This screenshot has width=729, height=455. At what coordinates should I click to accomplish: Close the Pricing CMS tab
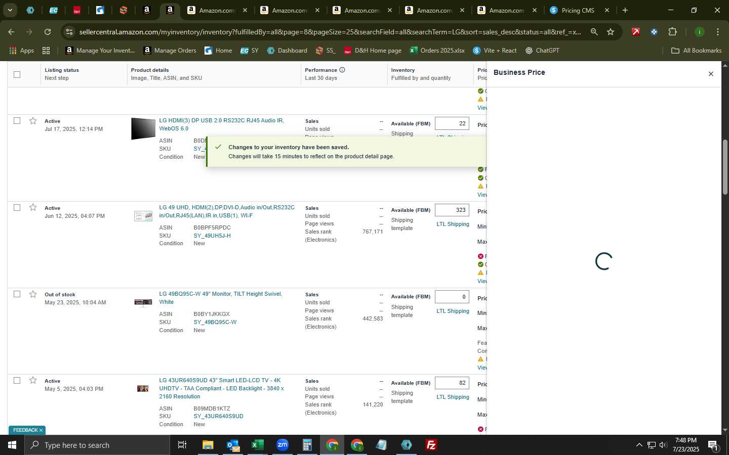607,10
